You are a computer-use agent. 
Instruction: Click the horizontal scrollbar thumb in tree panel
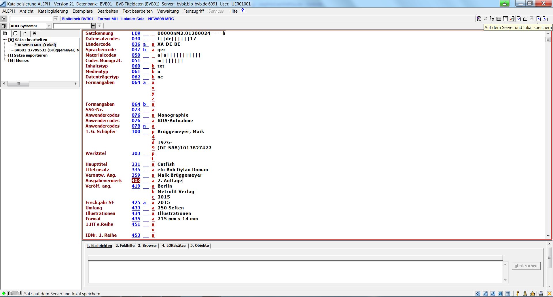[x=18, y=84]
